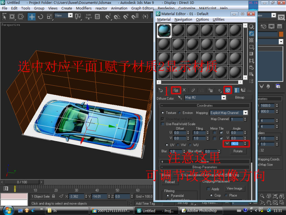Pick diffuse map eyedropper icon
This screenshot has width=286, height=215.
coord(180,97)
